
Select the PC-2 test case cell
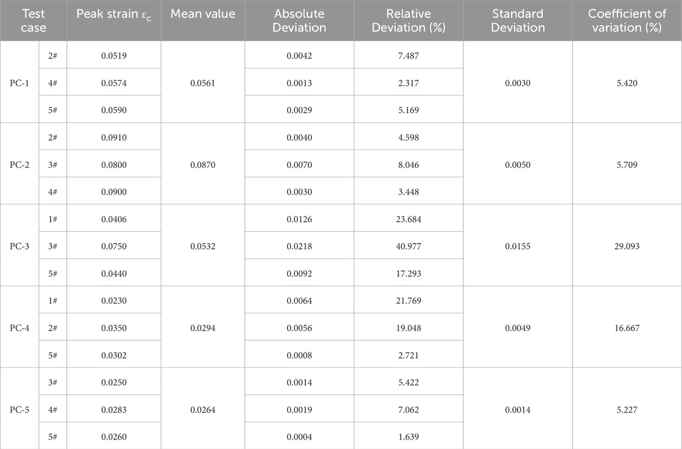coord(20,164)
